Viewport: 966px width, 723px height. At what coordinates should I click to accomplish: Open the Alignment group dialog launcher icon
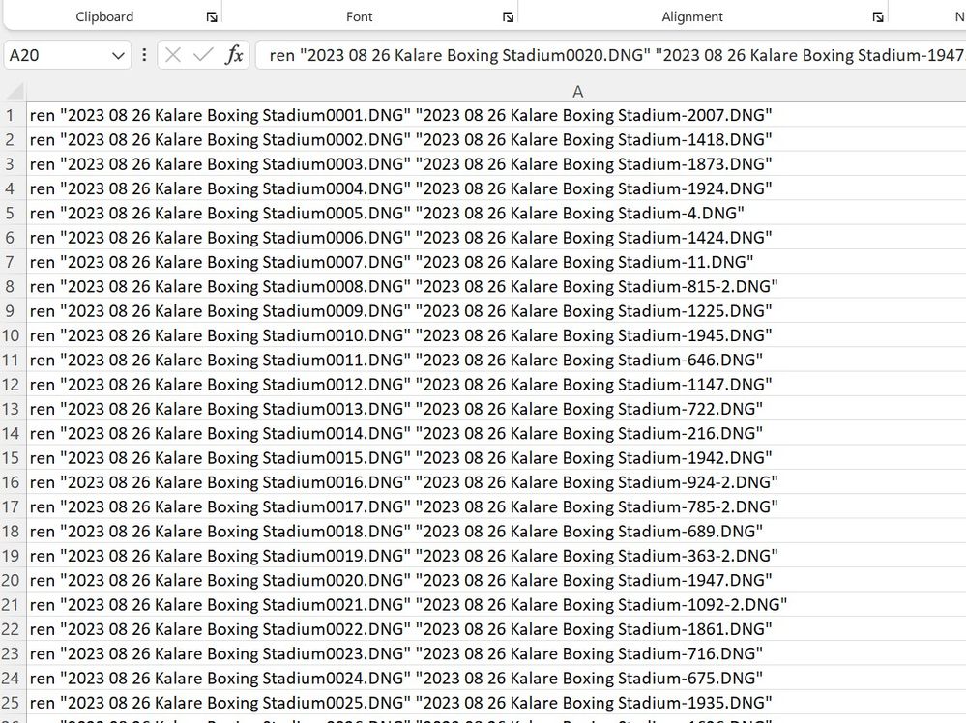pos(878,16)
